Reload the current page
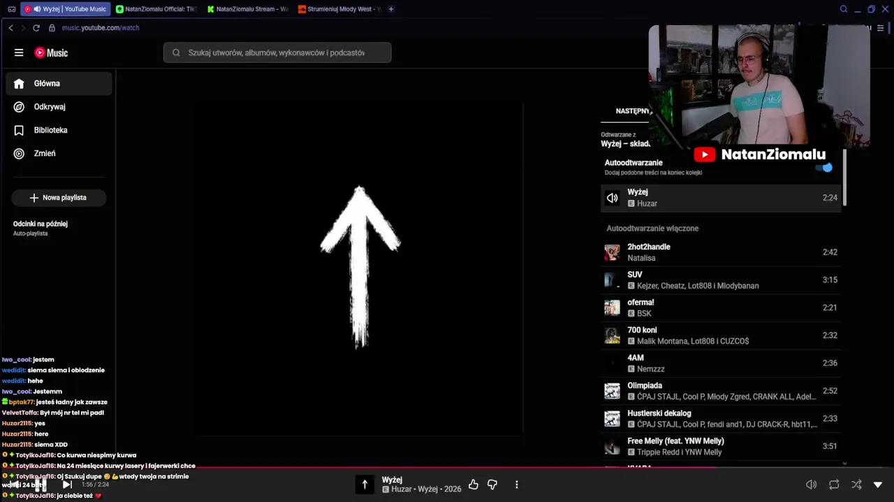Image resolution: width=894 pixels, height=502 pixels. coord(36,28)
